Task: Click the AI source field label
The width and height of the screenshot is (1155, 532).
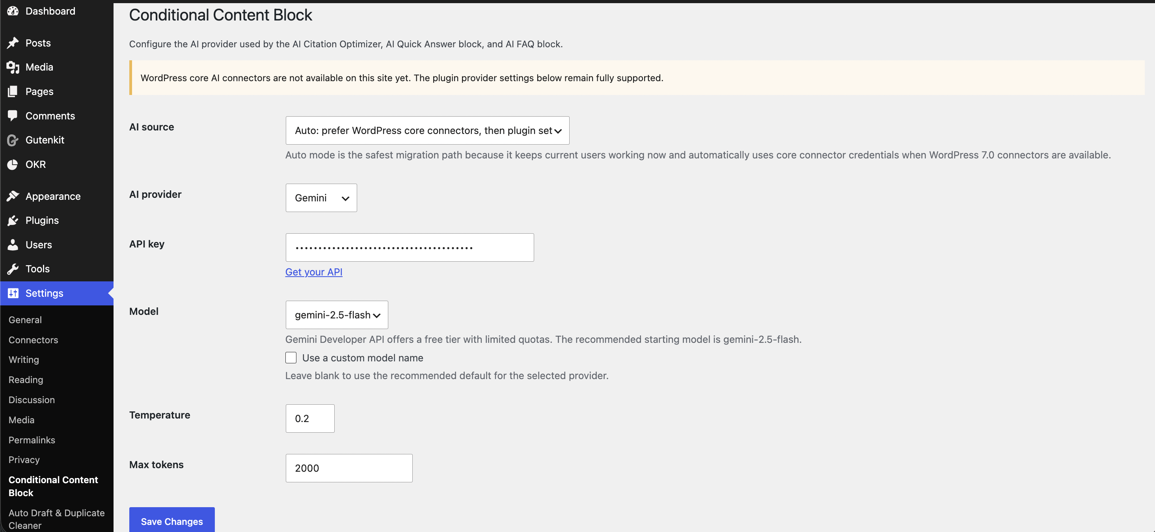Action: pyautogui.click(x=151, y=127)
